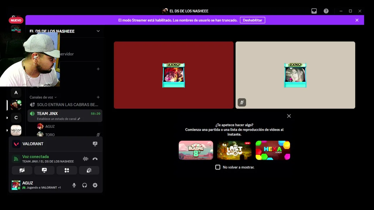This screenshot has width=374, height=210.
Task: Dismiss the purple Streamer mode banner
Action: 357,20
